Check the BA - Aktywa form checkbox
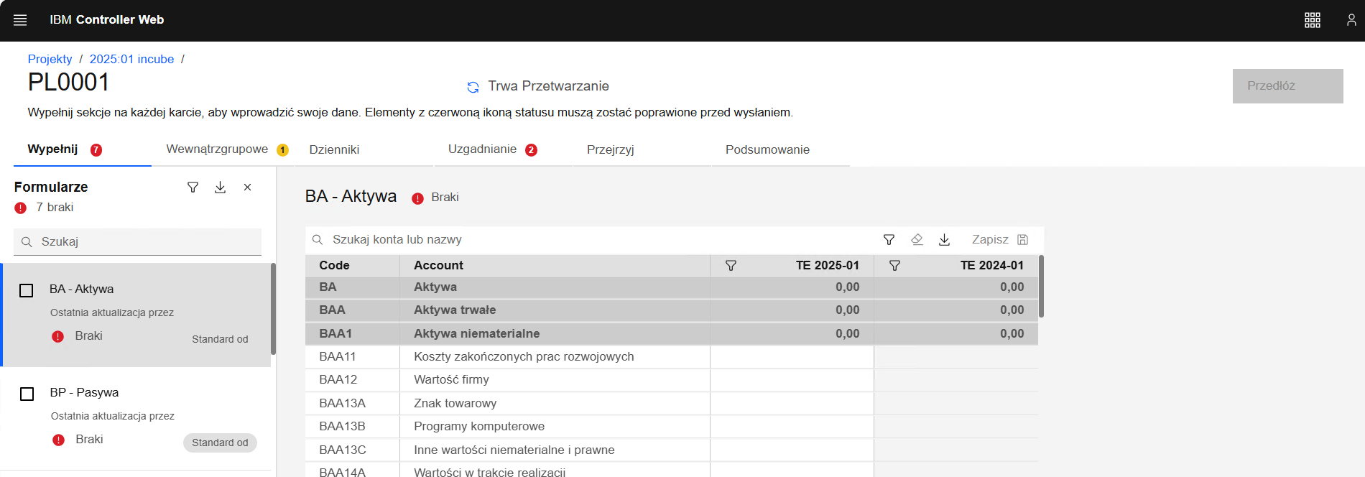The image size is (1365, 477). pyautogui.click(x=27, y=290)
